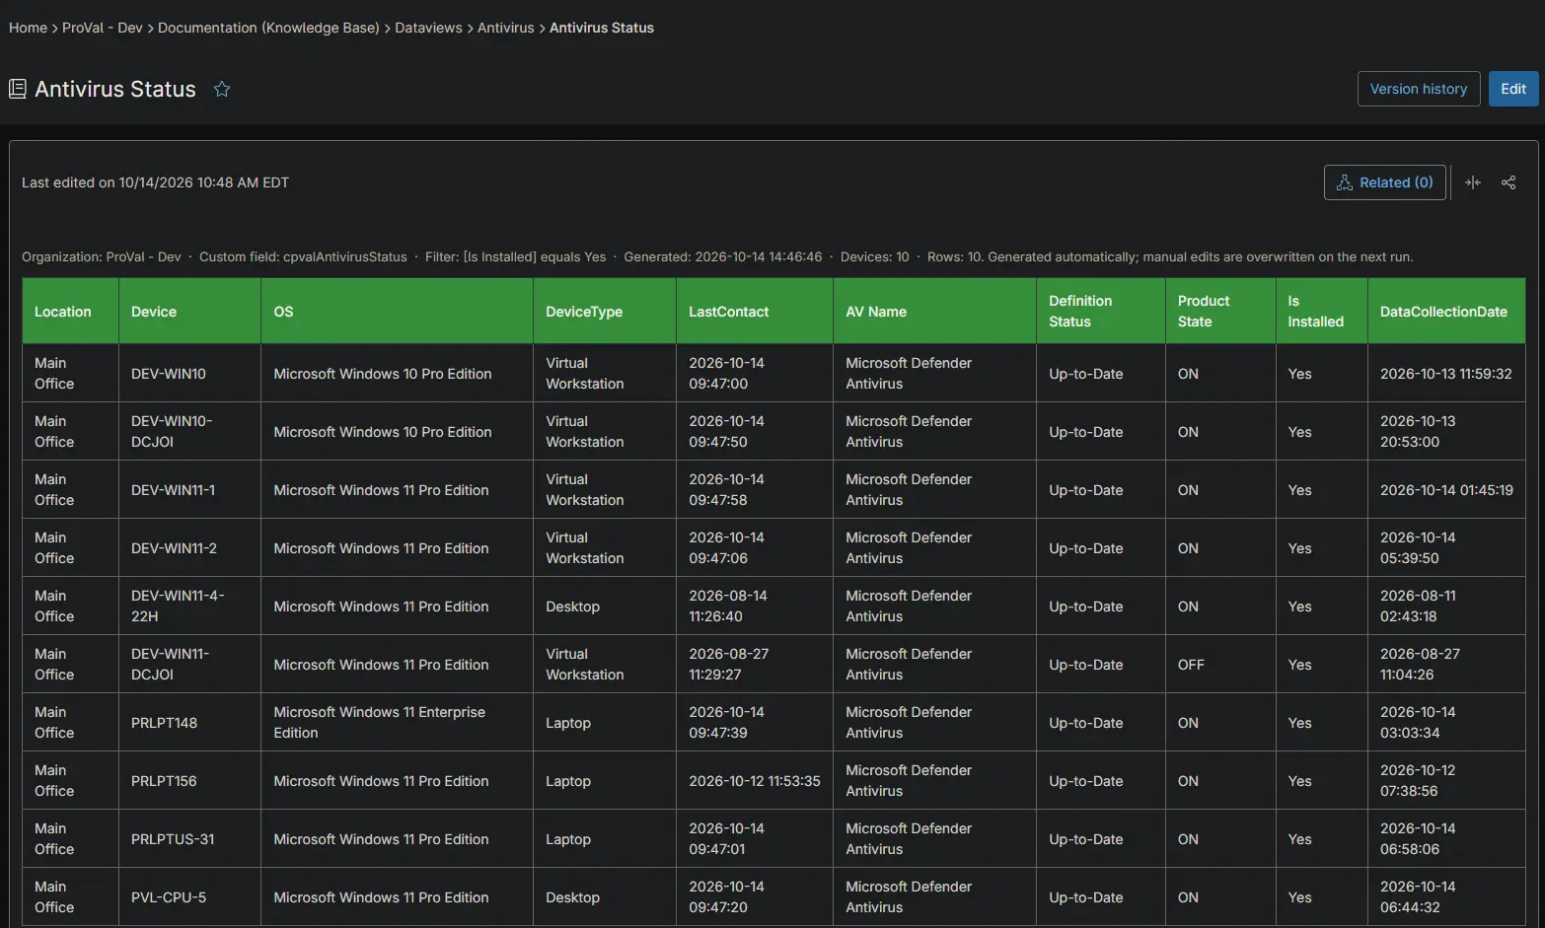Open the Related (0) items button
Screen dimensions: 1545x928
(1385, 182)
